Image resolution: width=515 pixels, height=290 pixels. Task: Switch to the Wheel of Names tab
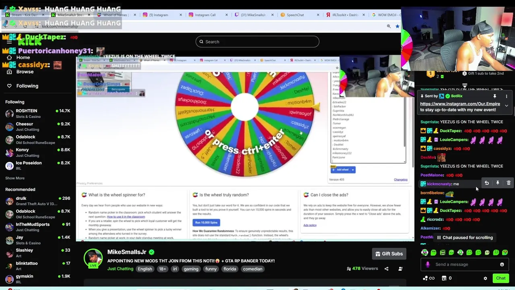pos(115,15)
